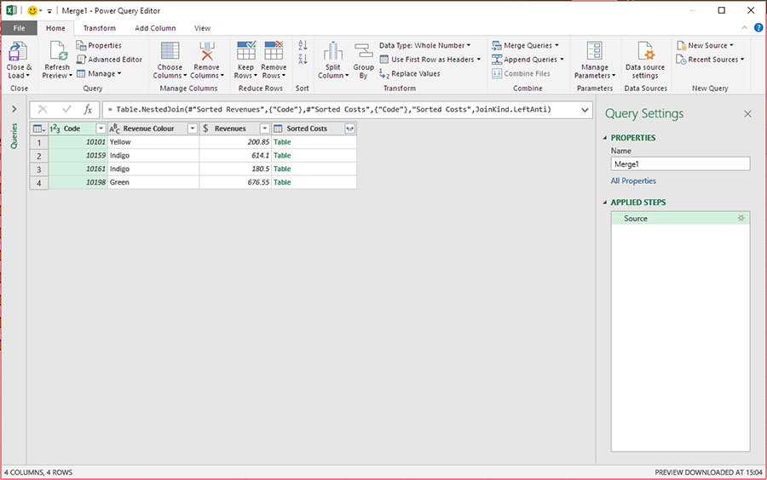Screen dimensions: 767x480
Task: Click the Close & Load icon
Action: coord(18,51)
